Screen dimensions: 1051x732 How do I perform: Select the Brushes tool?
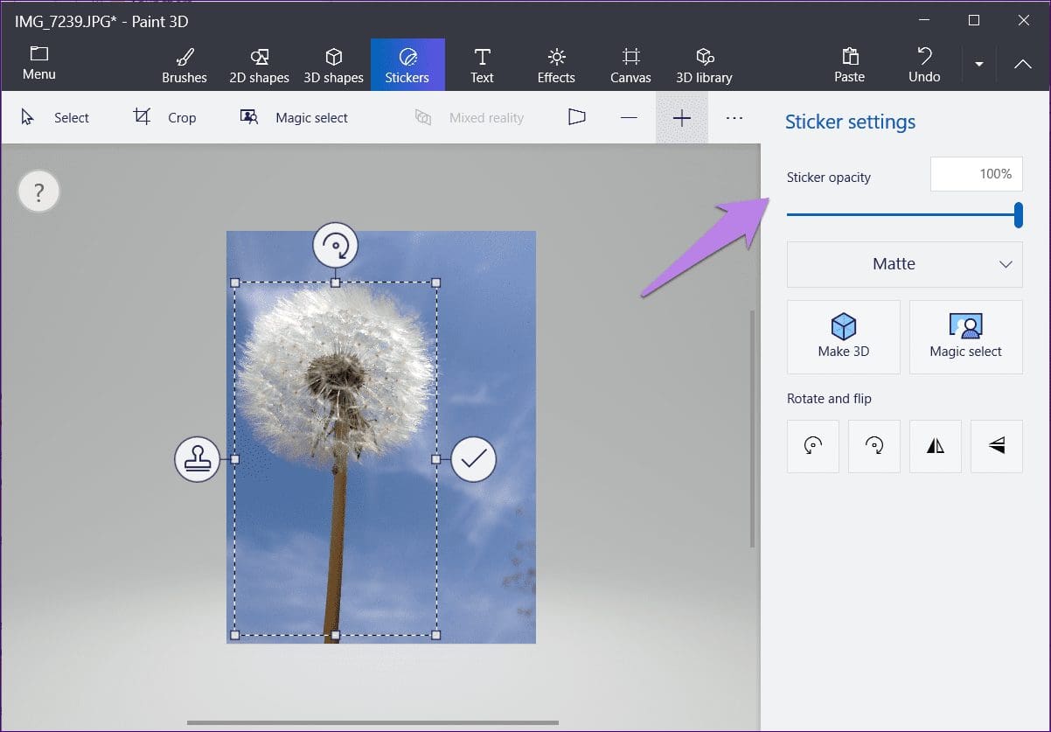tap(184, 66)
